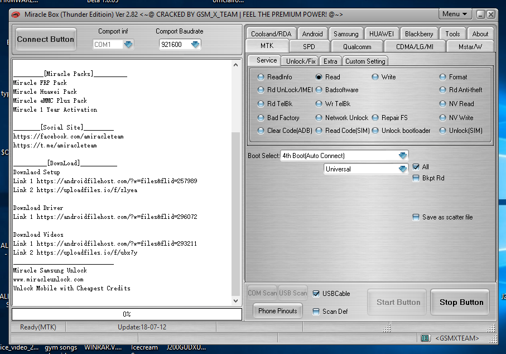
Task: Click the Miracle Box red logo icon
Action: [x=16, y=15]
